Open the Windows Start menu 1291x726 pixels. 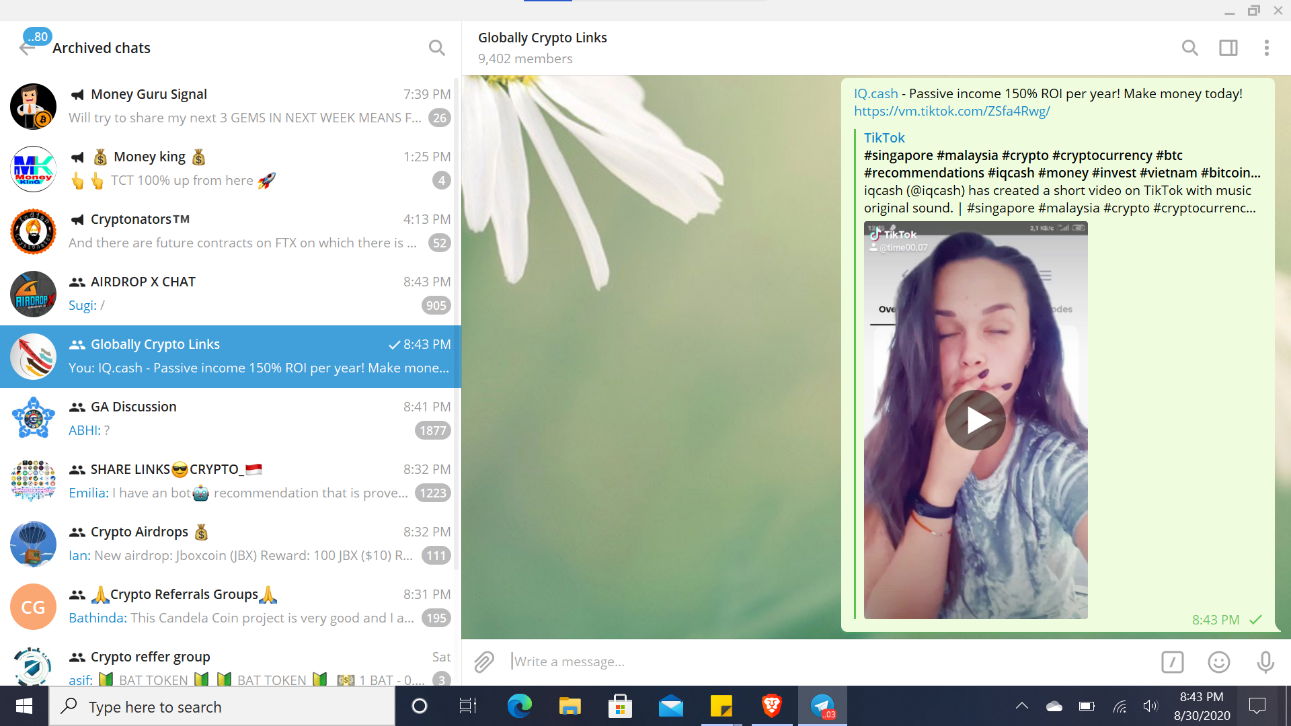pyautogui.click(x=24, y=706)
